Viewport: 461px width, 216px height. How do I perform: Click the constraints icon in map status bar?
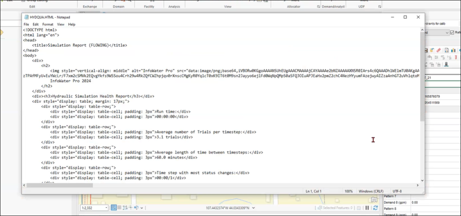click(x=125, y=208)
